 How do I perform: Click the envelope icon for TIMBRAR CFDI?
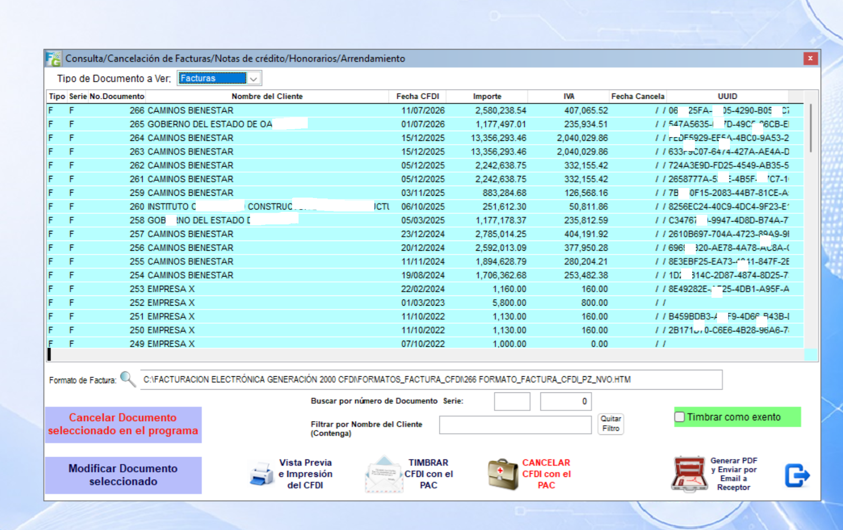click(x=384, y=474)
